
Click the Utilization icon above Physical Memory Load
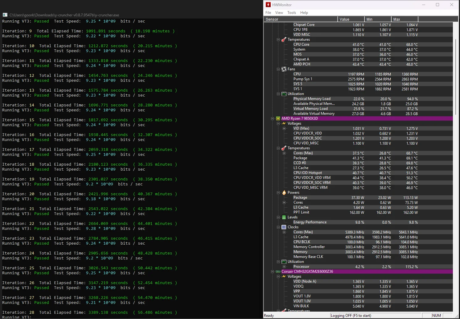click(x=284, y=94)
